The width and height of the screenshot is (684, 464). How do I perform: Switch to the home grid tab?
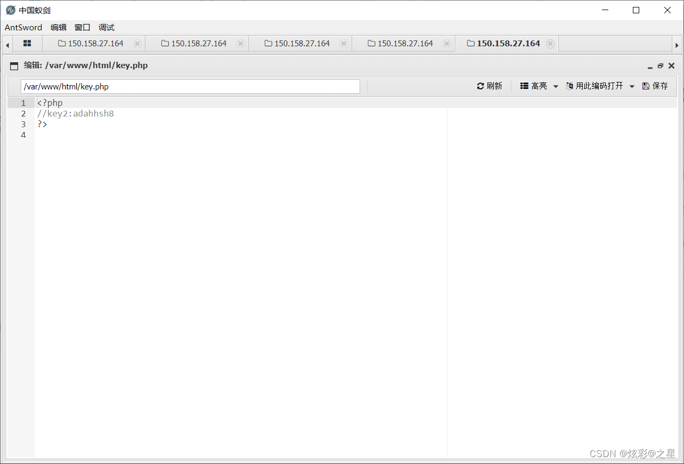(27, 44)
